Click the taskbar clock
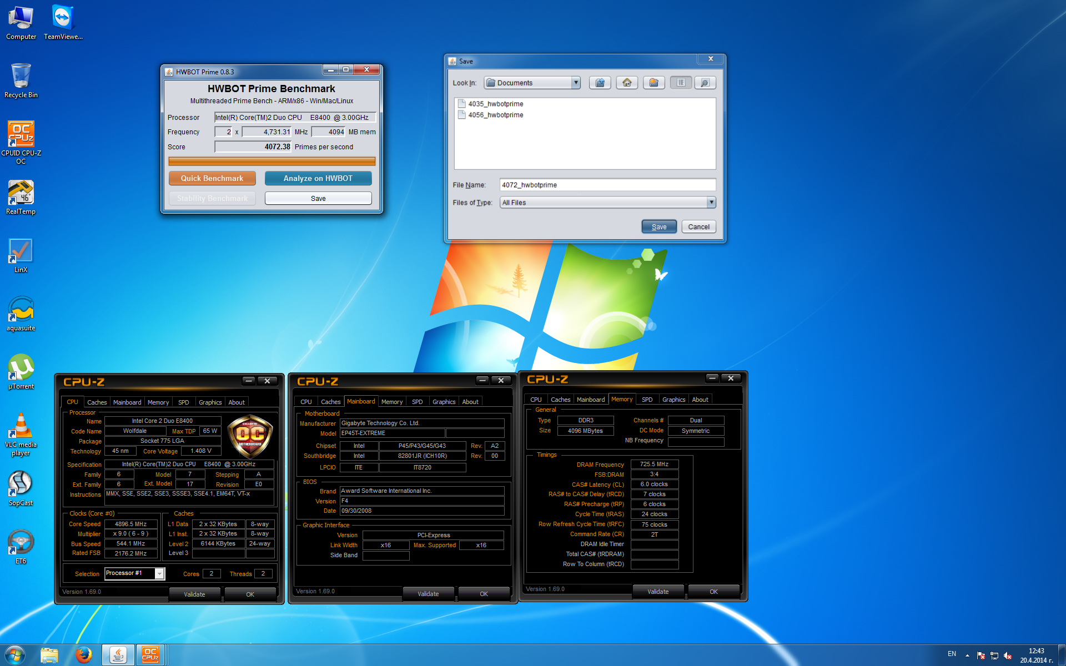This screenshot has height=666, width=1066. tap(1036, 655)
